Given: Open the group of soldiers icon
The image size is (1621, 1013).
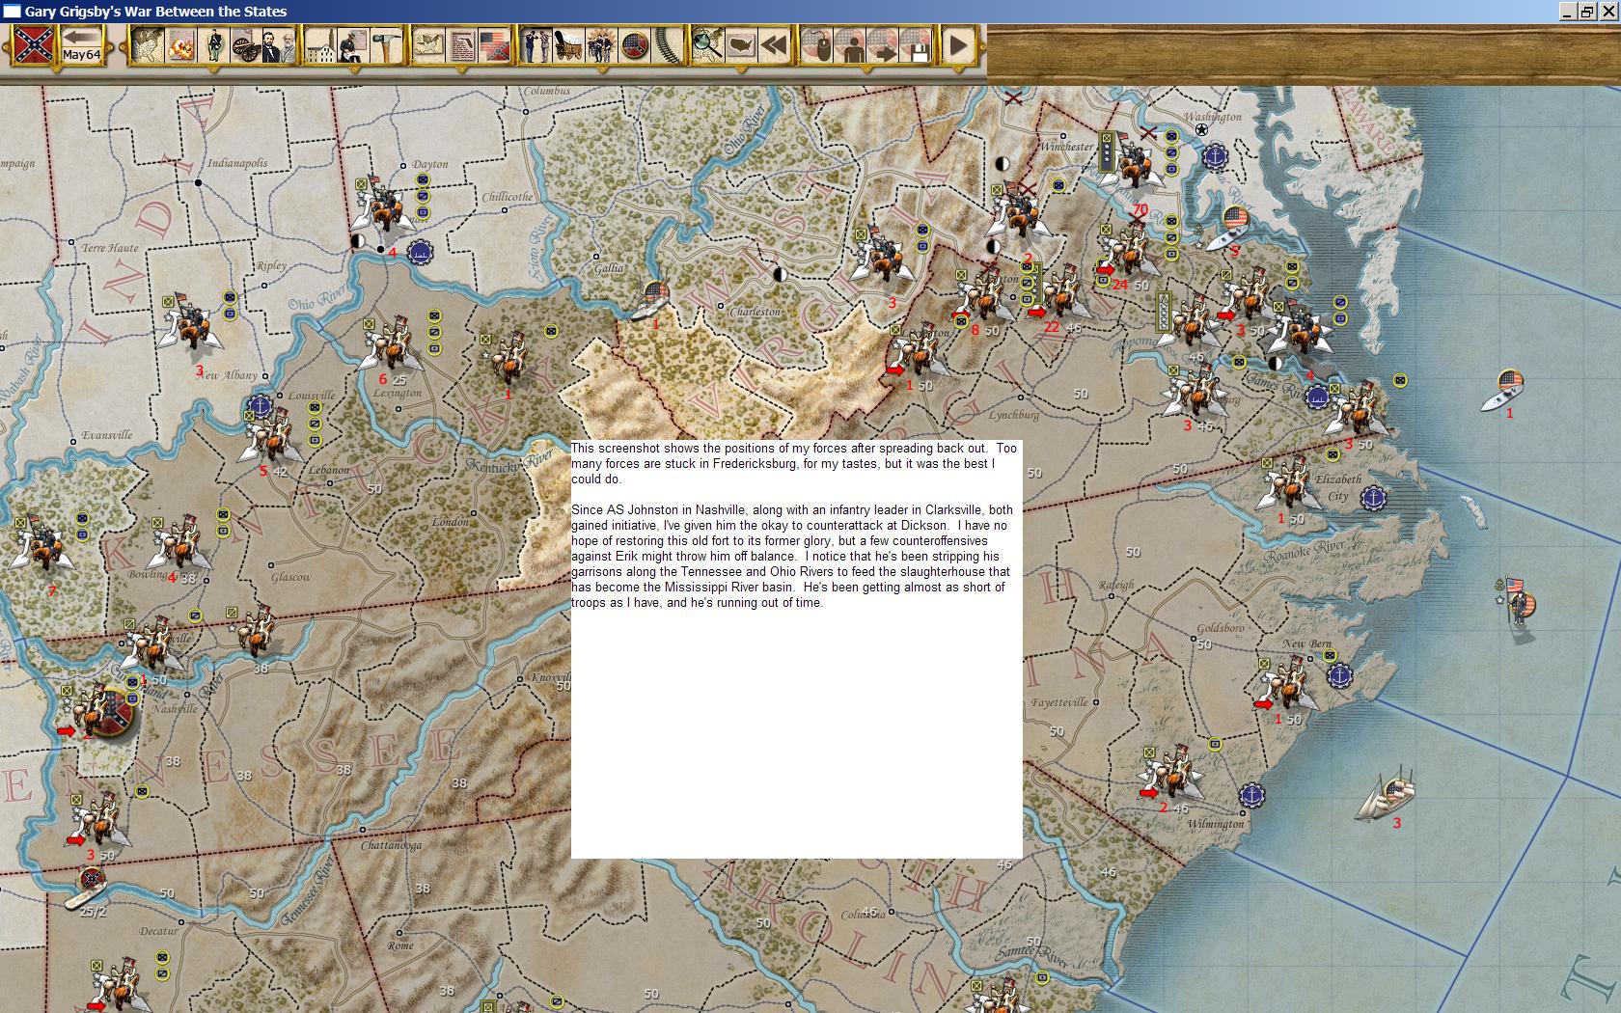Looking at the screenshot, I should pos(601,44).
